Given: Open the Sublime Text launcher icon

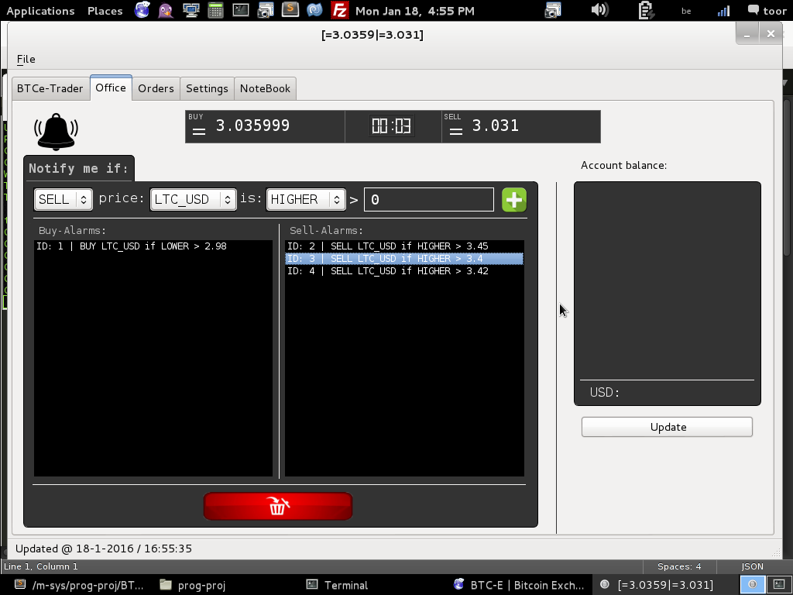Looking at the screenshot, I should point(290,9).
